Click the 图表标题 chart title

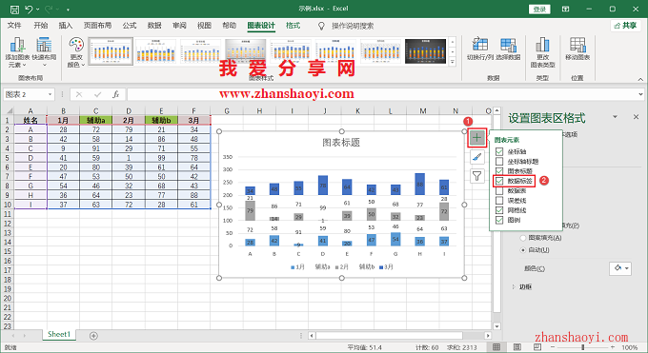tap(341, 143)
